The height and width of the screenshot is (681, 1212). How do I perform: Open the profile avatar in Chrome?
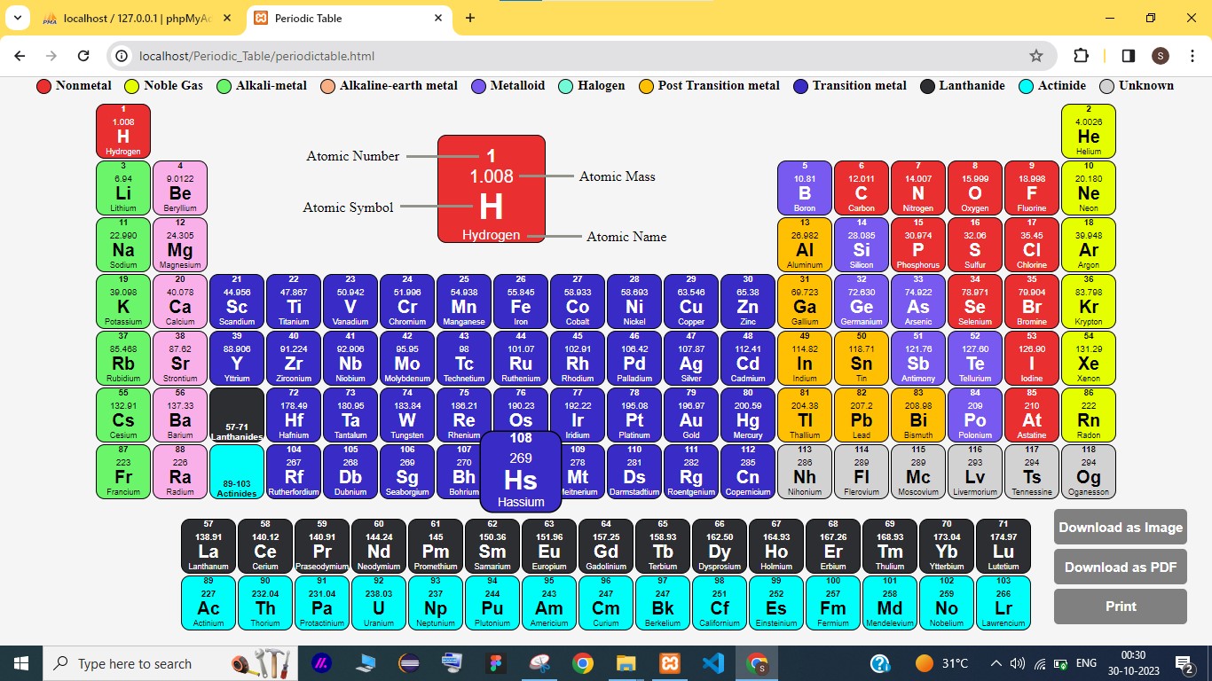tap(1161, 56)
